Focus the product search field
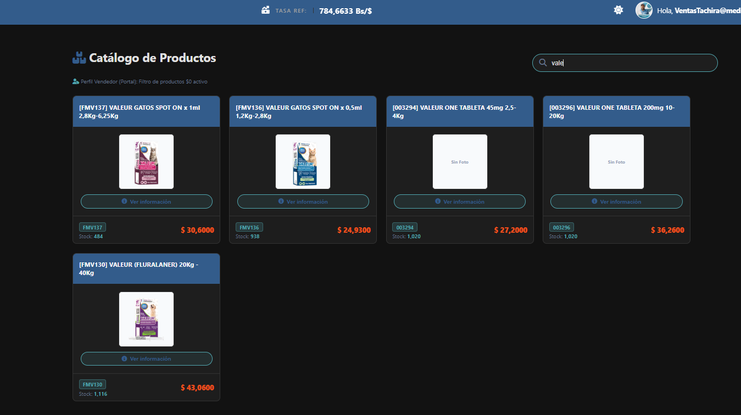741x415 pixels. coord(625,63)
